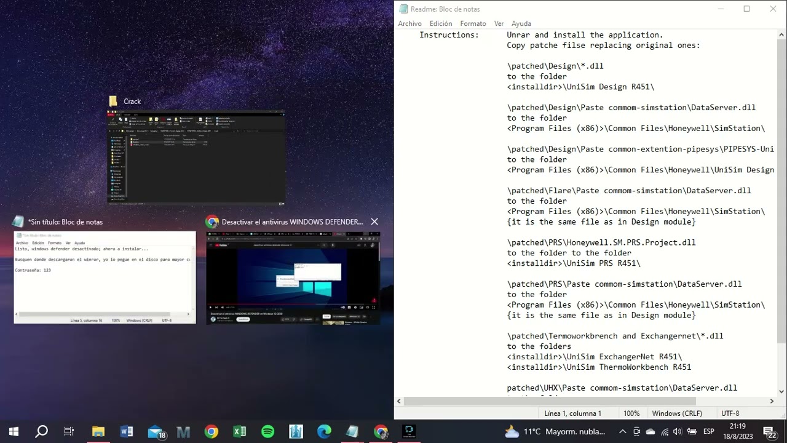Image resolution: width=787 pixels, height=443 pixels.
Task: Open the Windows Start menu
Action: [x=14, y=431]
